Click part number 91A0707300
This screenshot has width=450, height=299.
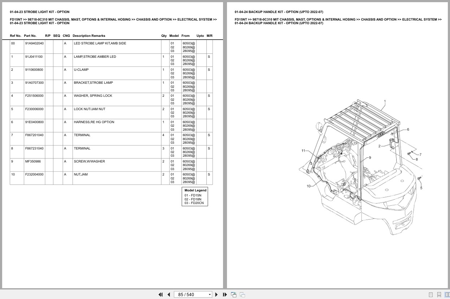pyautogui.click(x=34, y=83)
